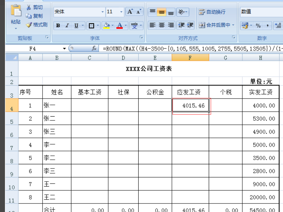283x212 pixels.
Task: Toggle Italic formatting
Action: [x=67, y=25]
